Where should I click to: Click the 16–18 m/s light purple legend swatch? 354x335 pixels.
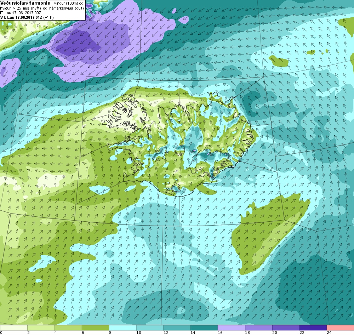(232, 328)
